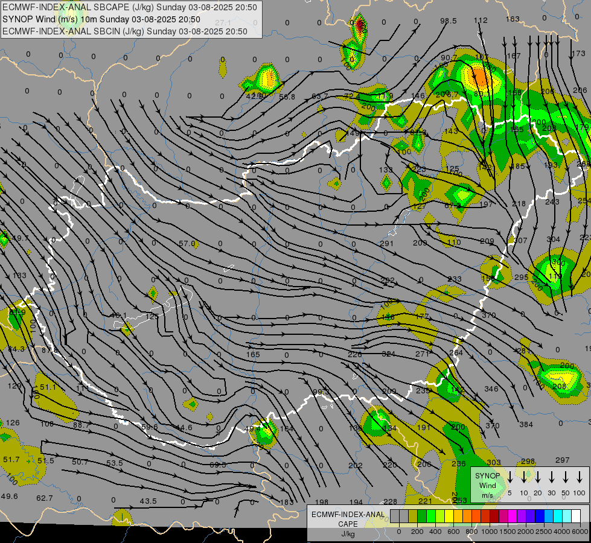Click the map value 346
This screenshot has height=543, width=591.
[491, 389]
